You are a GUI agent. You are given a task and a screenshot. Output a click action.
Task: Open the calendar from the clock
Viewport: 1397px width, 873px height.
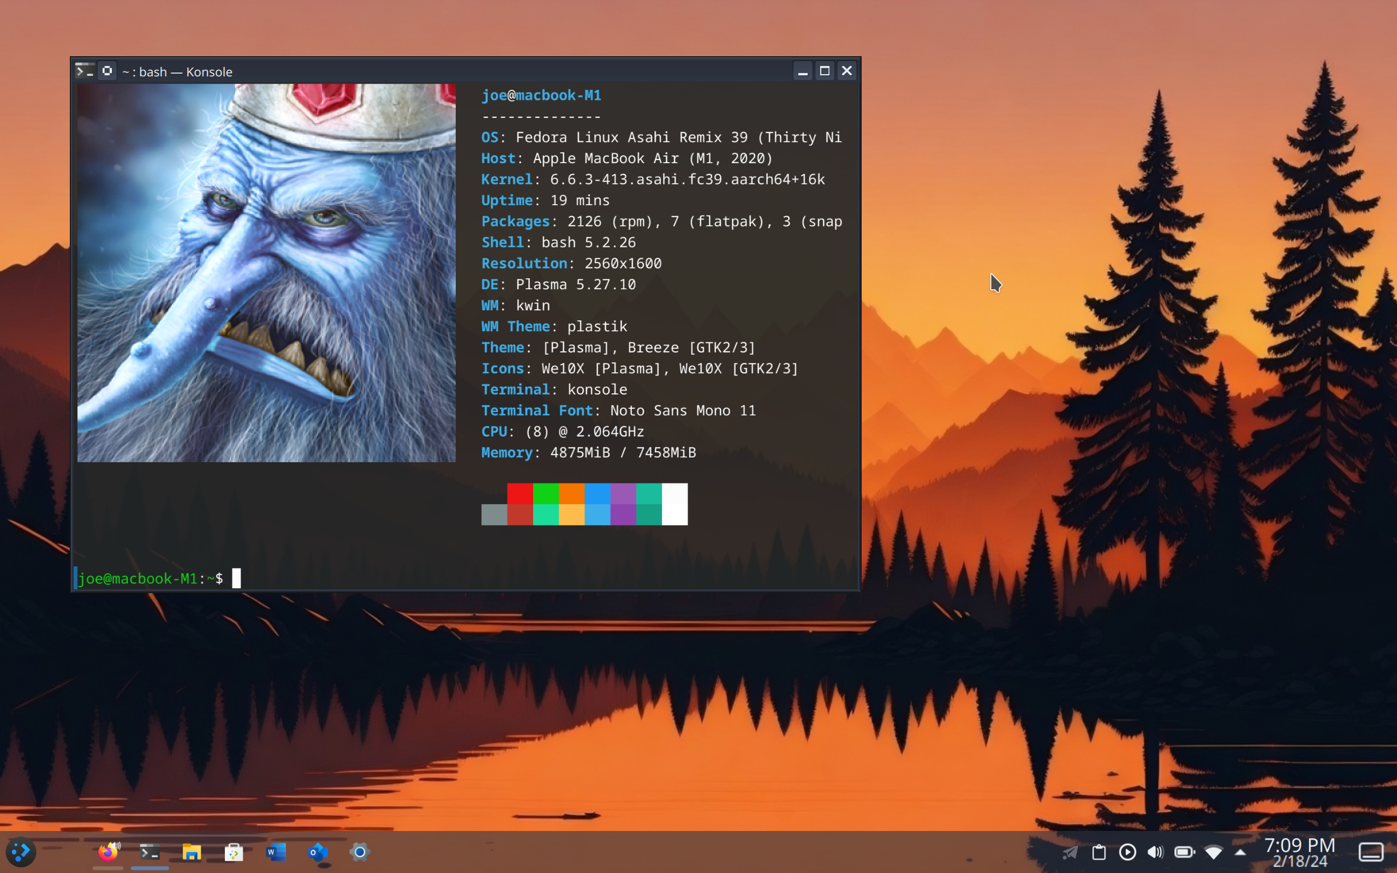pos(1299,852)
